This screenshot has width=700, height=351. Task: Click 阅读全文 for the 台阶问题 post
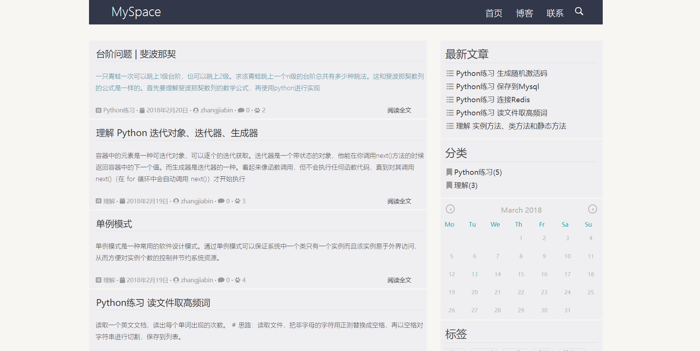pyautogui.click(x=399, y=110)
